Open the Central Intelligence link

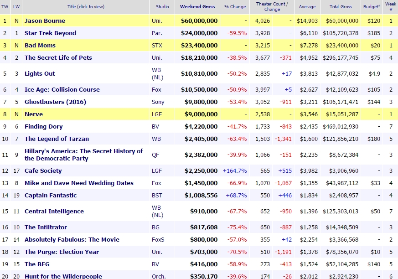coord(54,211)
